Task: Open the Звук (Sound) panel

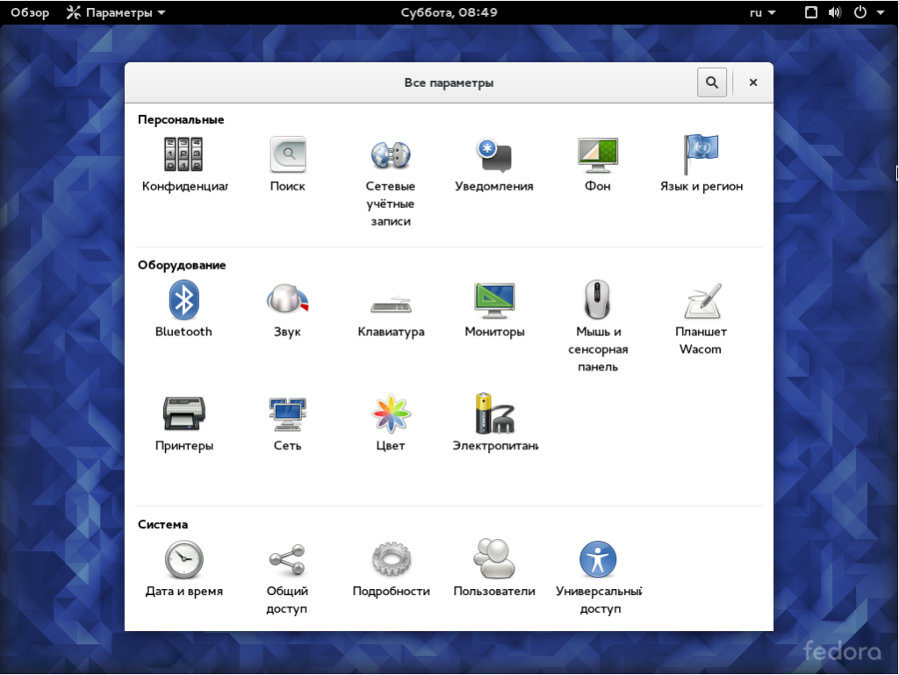Action: coord(286,309)
